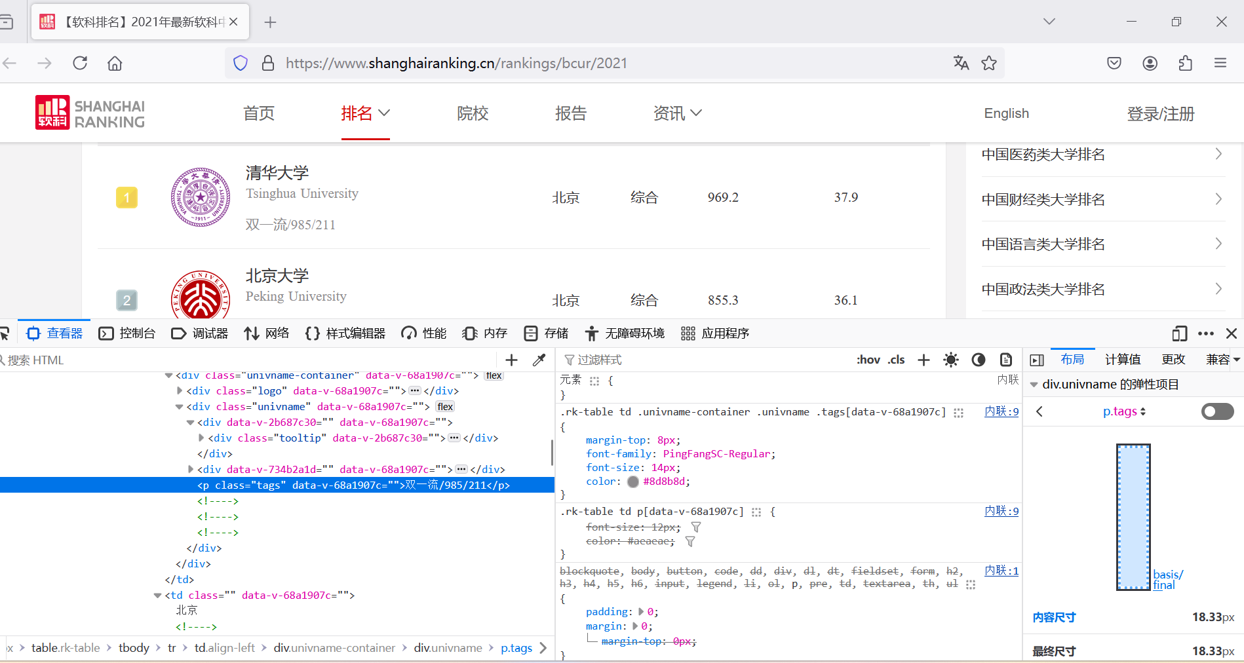Image resolution: width=1244 pixels, height=663 pixels.
Task: Reload the page with the refresh icon
Action: [80, 63]
